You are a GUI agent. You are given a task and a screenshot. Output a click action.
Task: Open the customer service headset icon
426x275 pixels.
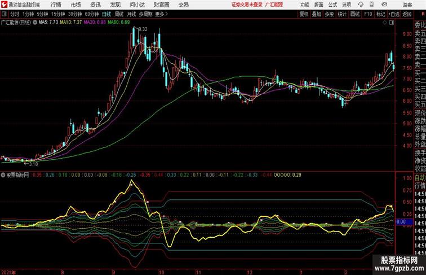[x=361, y=5]
